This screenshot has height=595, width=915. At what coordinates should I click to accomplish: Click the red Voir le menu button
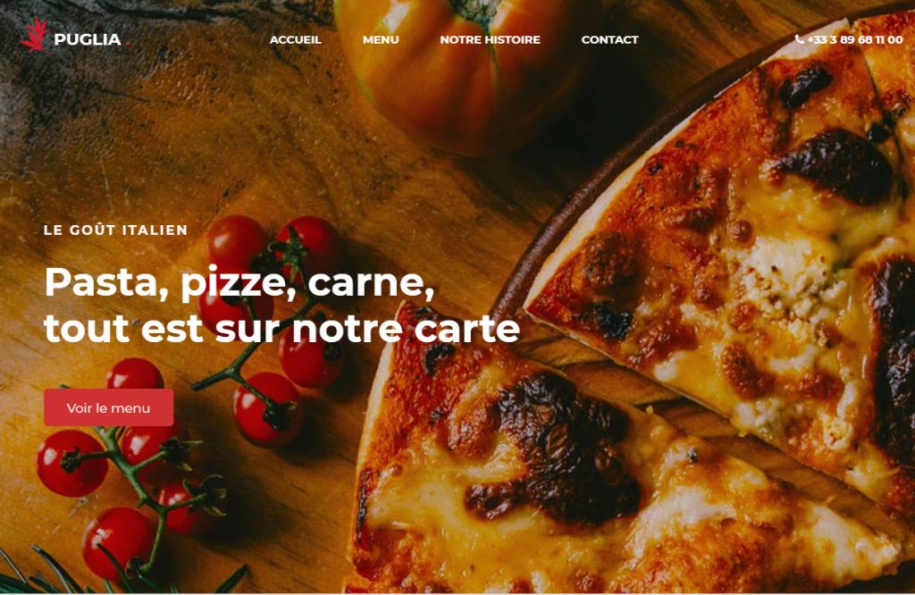pyautogui.click(x=108, y=407)
